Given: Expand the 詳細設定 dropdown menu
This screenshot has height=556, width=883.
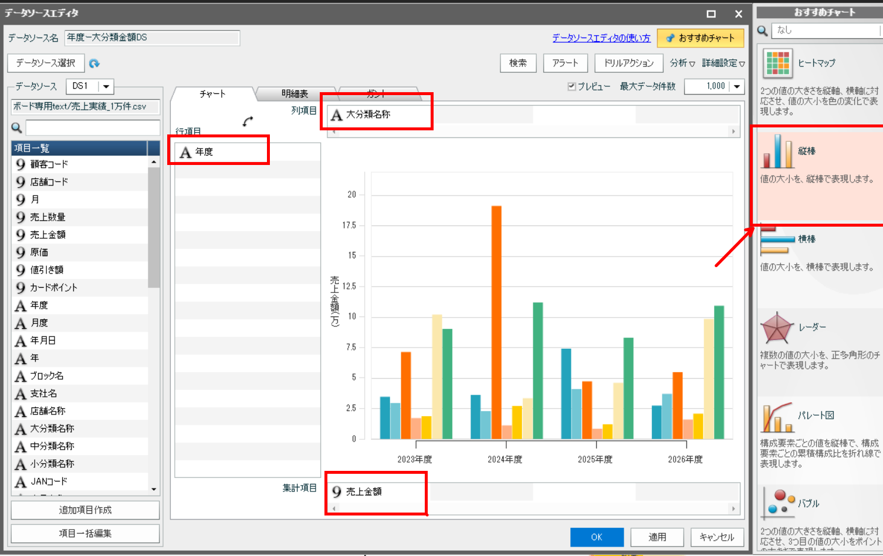Looking at the screenshot, I should coord(723,63).
